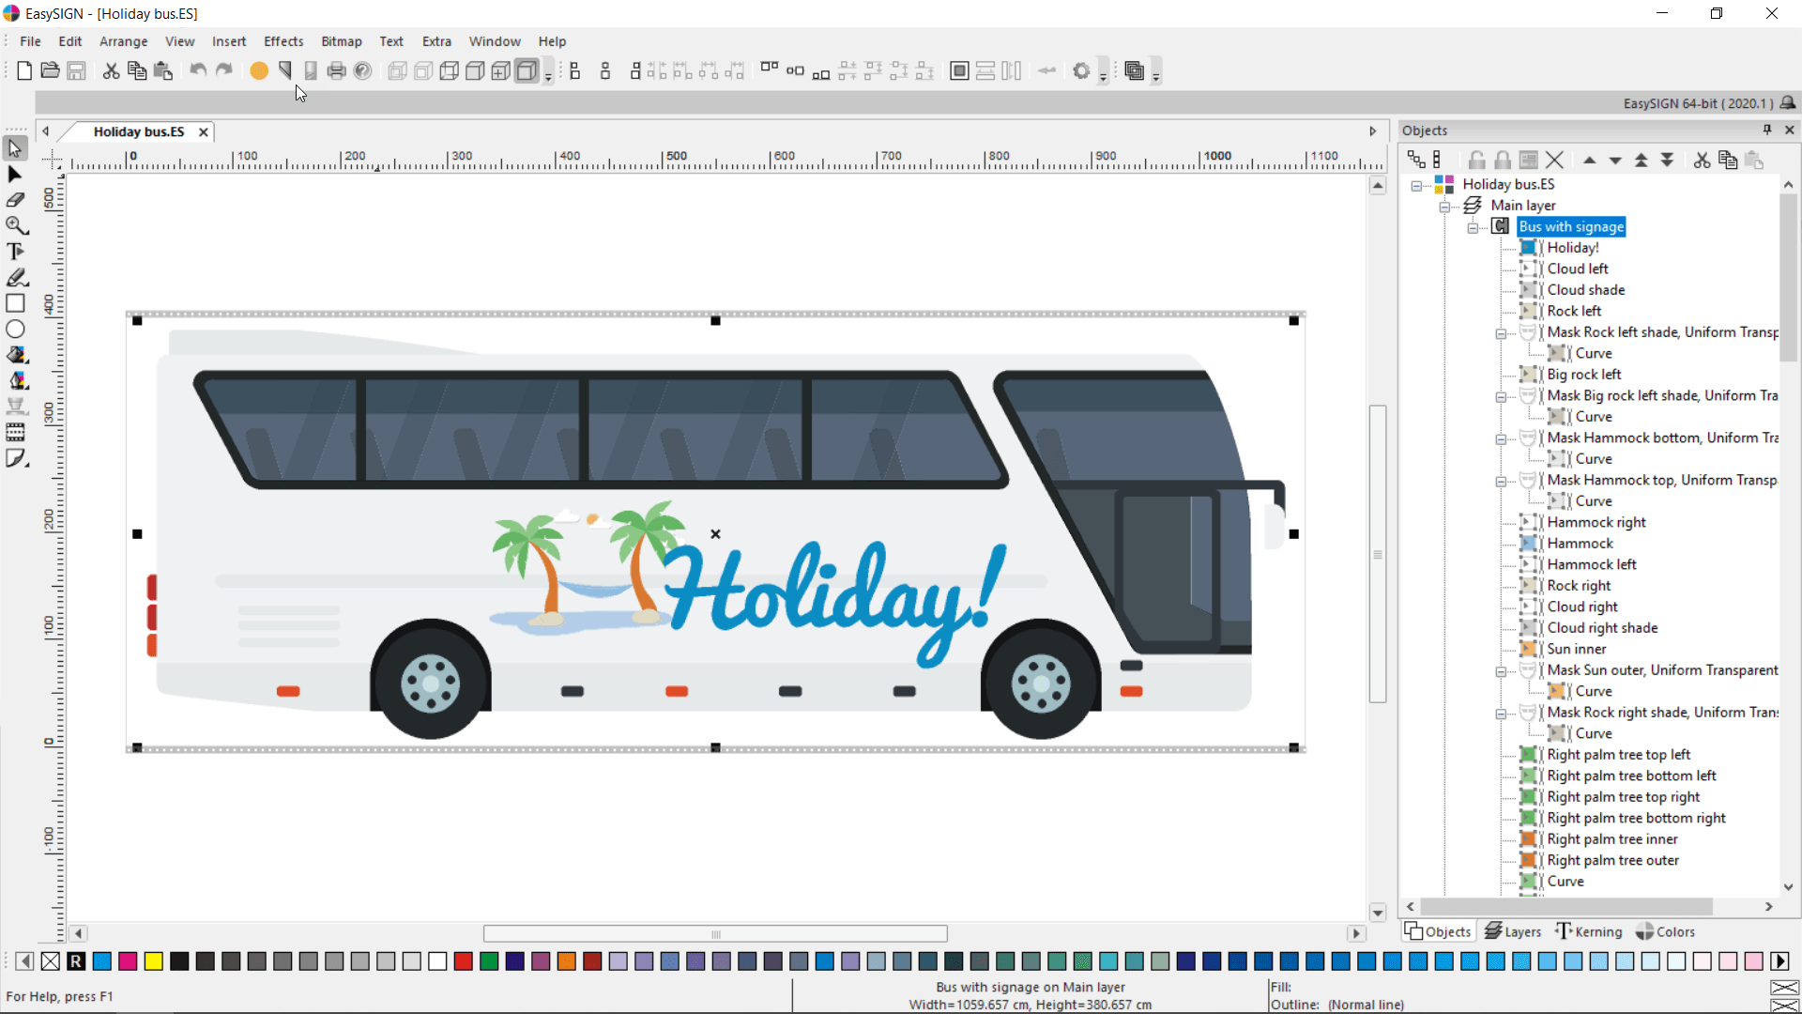Switch to the Layers tab
Screen dimensions: 1802x1014
(x=1513, y=931)
